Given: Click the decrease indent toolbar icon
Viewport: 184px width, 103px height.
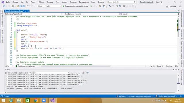Looking at the screenshot, I should click(x=117, y=6).
